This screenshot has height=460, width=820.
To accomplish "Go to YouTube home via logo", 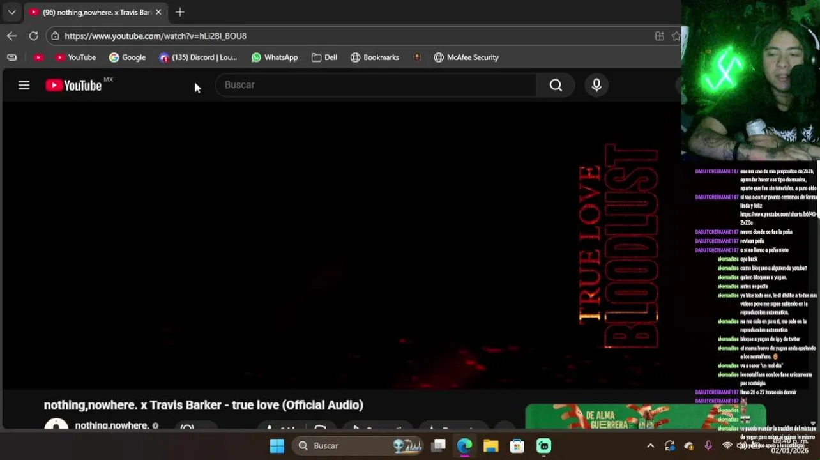I will [x=73, y=85].
